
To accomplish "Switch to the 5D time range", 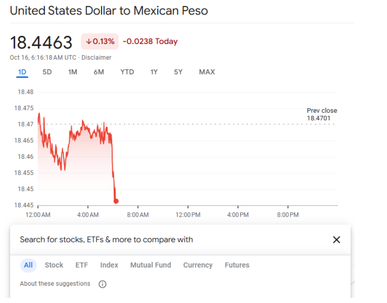I will coord(47,72).
